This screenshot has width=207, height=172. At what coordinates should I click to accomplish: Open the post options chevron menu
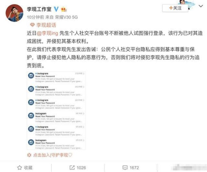pyautogui.click(x=201, y=6)
